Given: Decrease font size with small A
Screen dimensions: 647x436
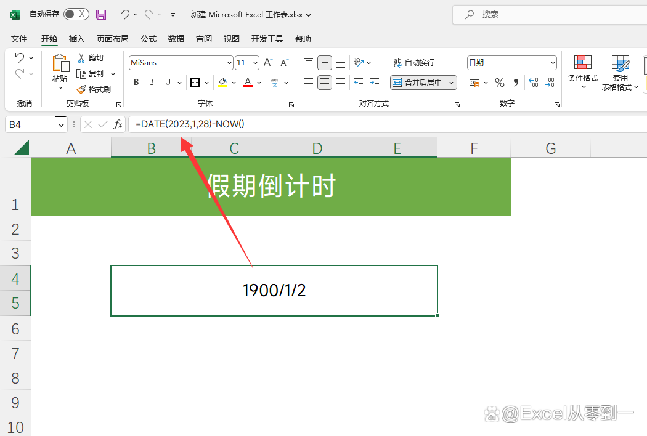Looking at the screenshot, I should (x=285, y=62).
